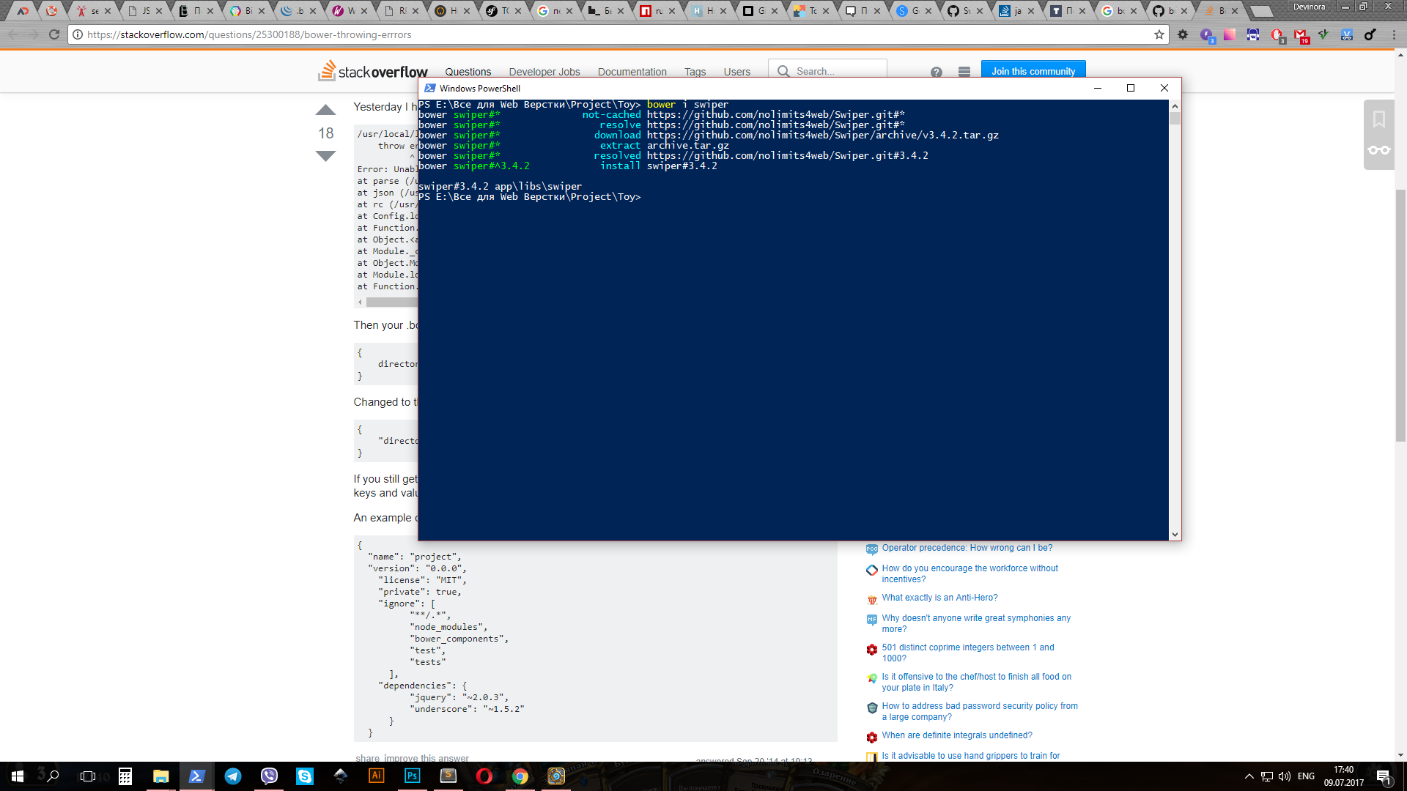Open 'Is it offensive to the chef/host' link
Viewport: 1407px width, 791px height.
click(976, 682)
